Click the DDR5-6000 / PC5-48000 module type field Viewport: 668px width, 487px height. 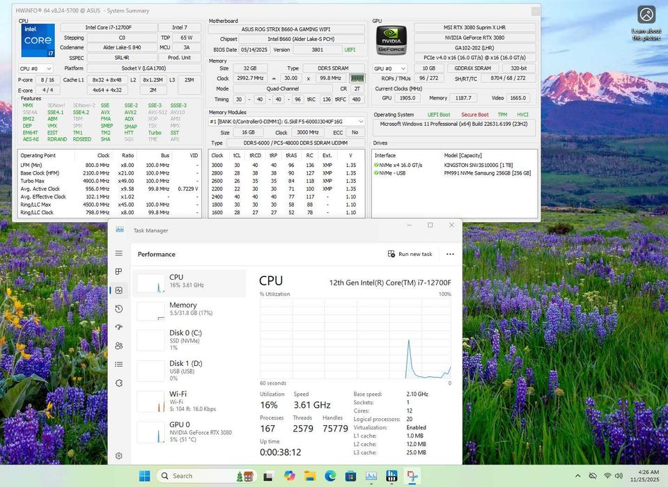(x=295, y=143)
